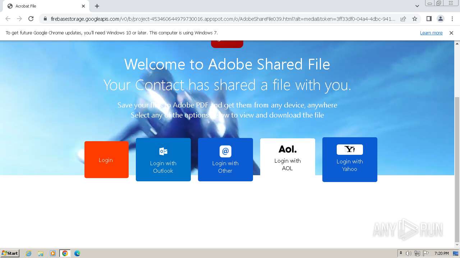This screenshot has height=258, width=460.
Task: Choose Login with AOL tile
Action: [287, 157]
